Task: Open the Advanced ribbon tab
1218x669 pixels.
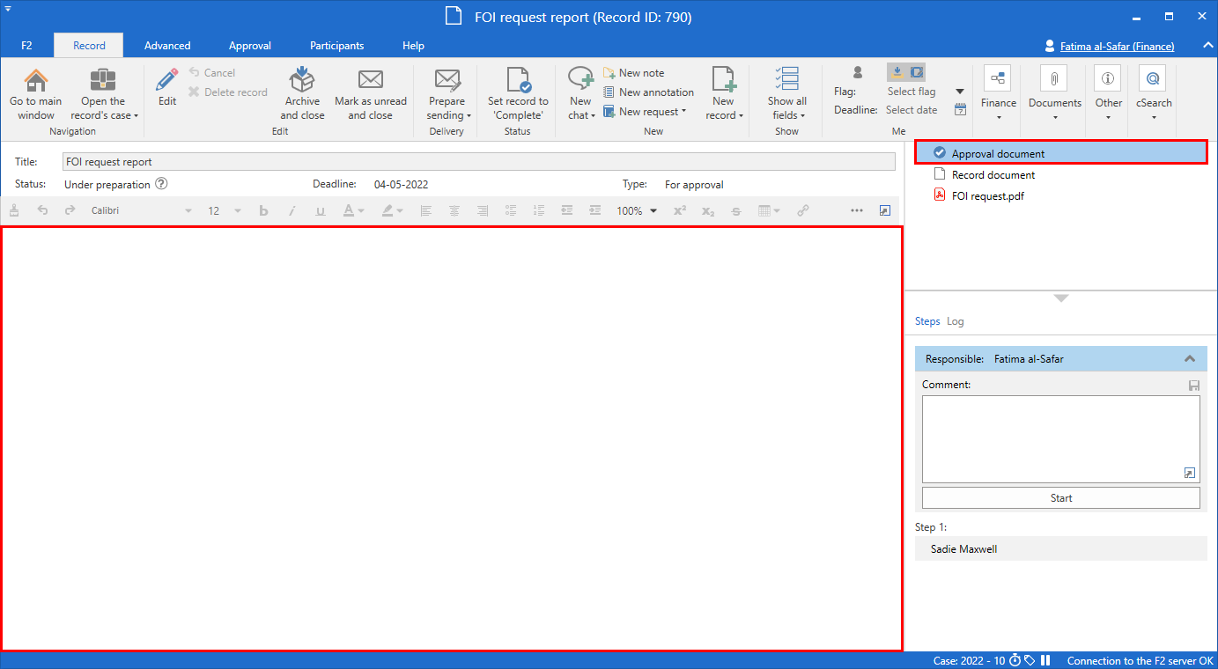Action: 167,46
